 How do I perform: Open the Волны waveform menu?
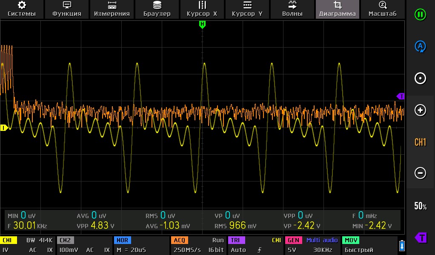click(x=292, y=9)
